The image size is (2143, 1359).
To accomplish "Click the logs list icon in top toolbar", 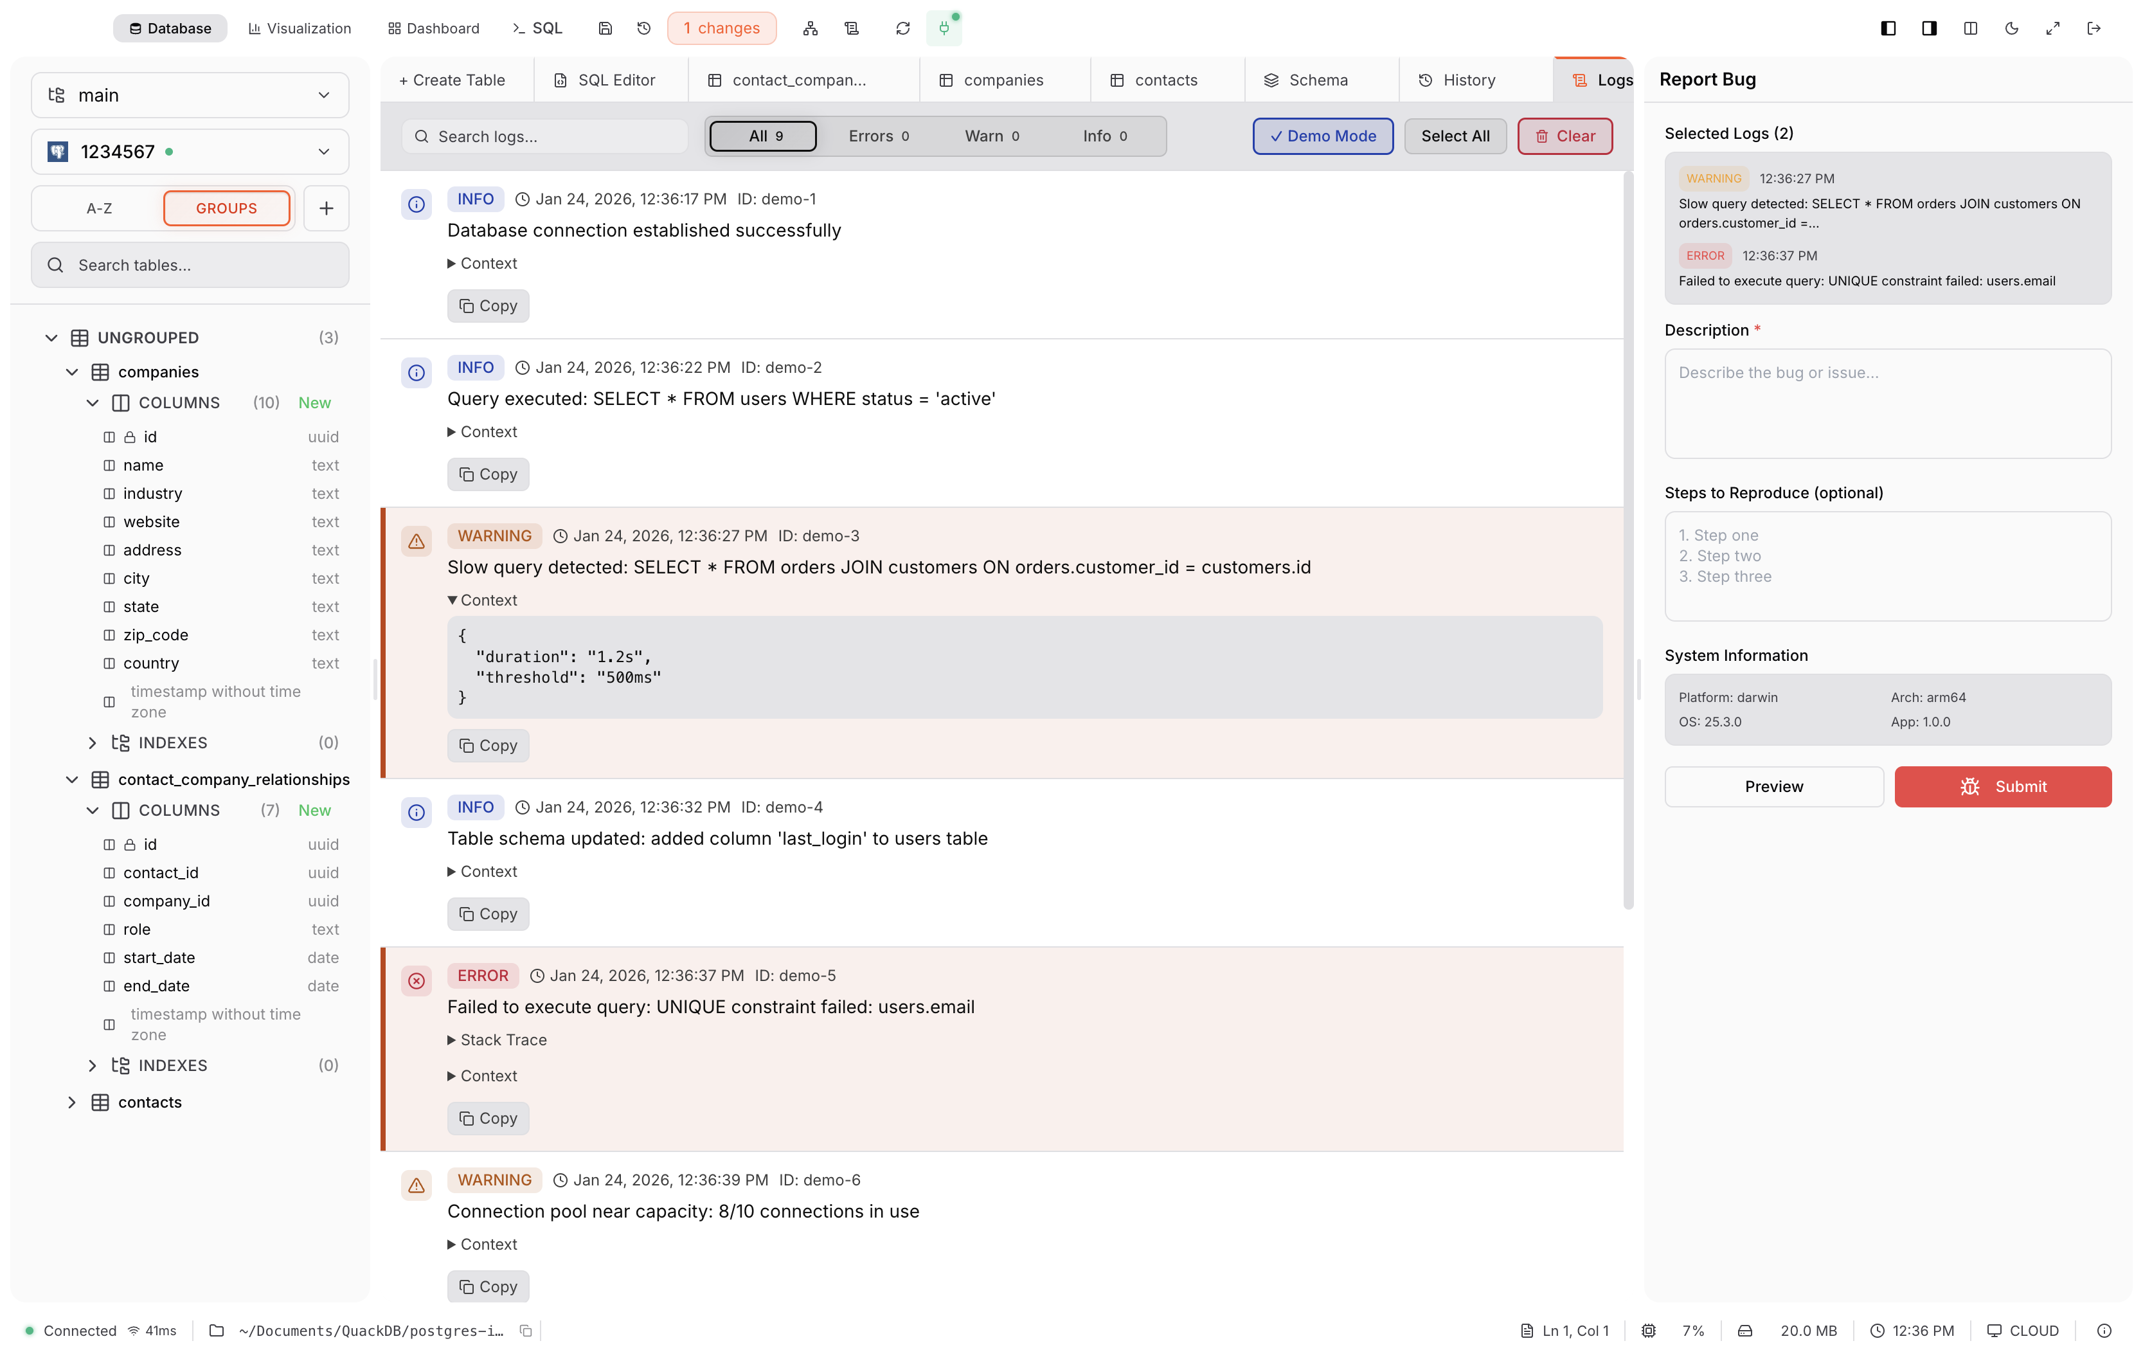I will click(x=852, y=28).
